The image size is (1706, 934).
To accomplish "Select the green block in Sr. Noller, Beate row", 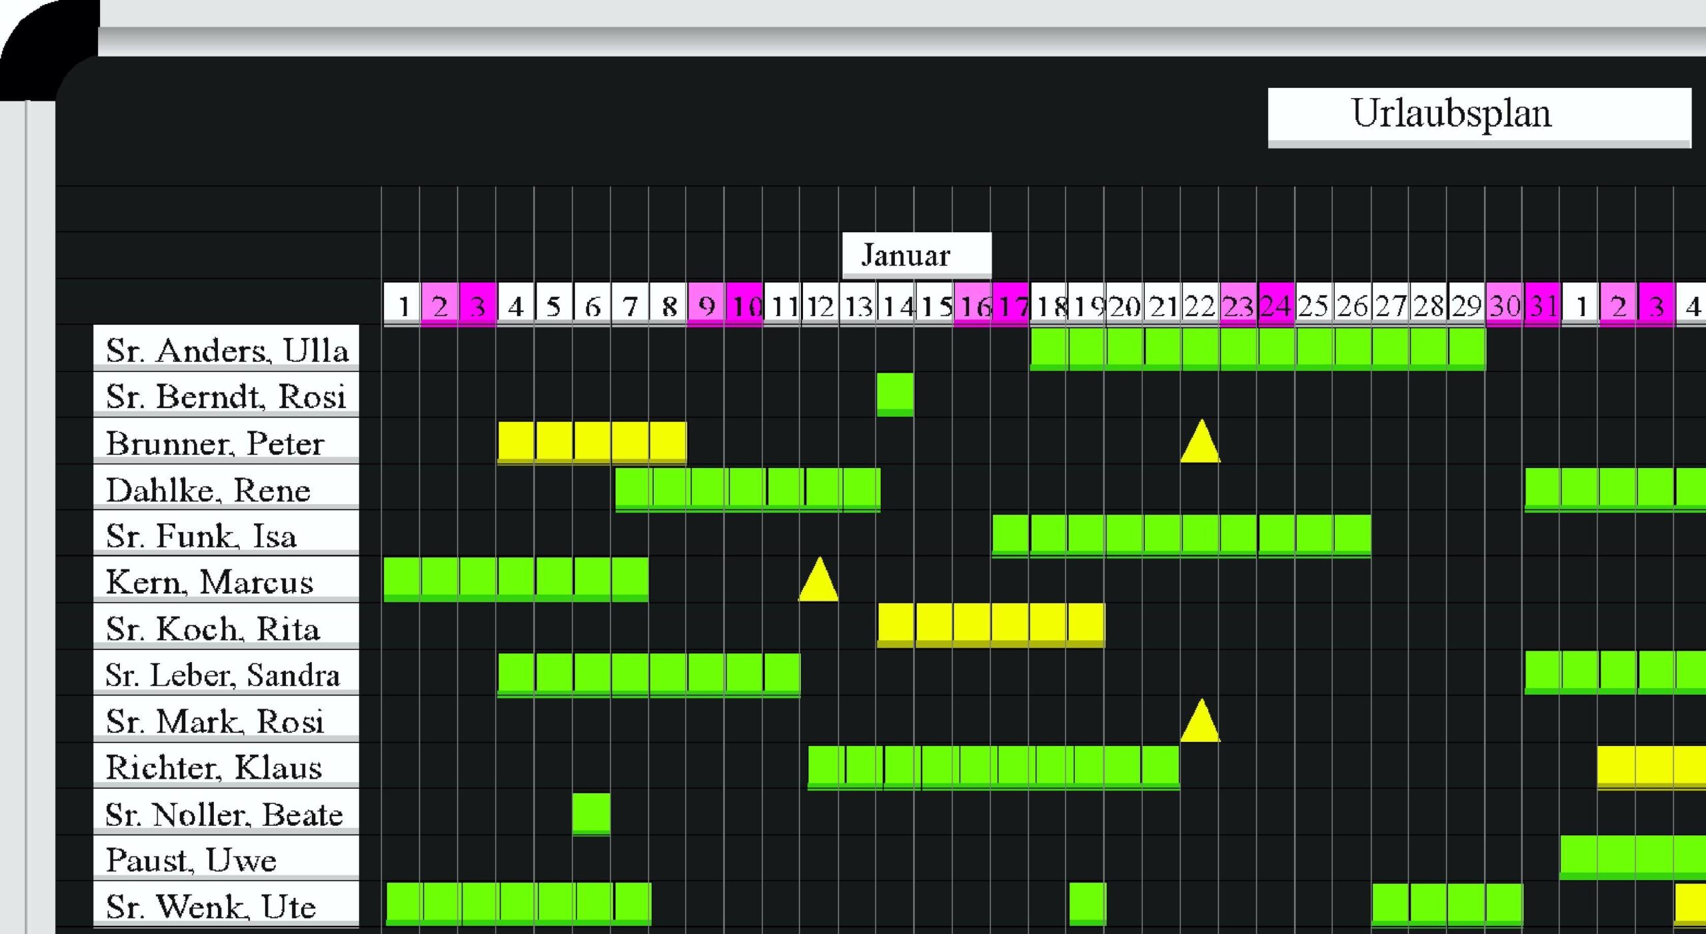I will 591,813.
